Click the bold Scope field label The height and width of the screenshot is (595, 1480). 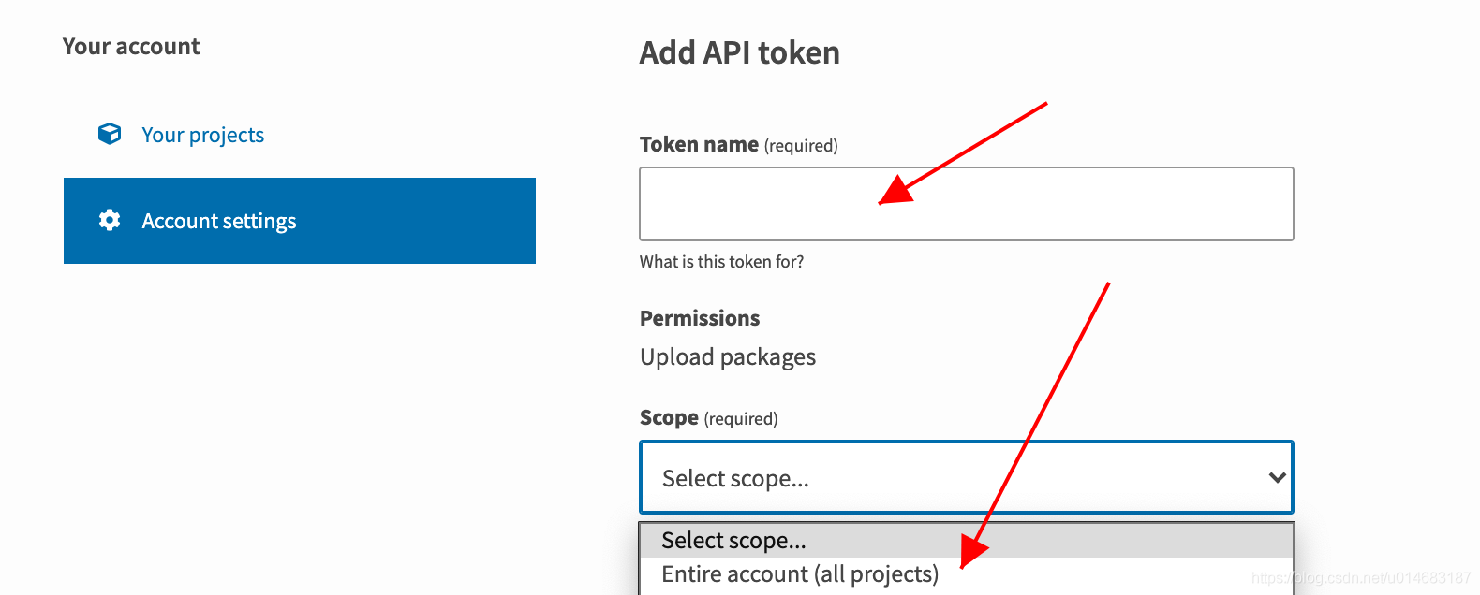(669, 418)
